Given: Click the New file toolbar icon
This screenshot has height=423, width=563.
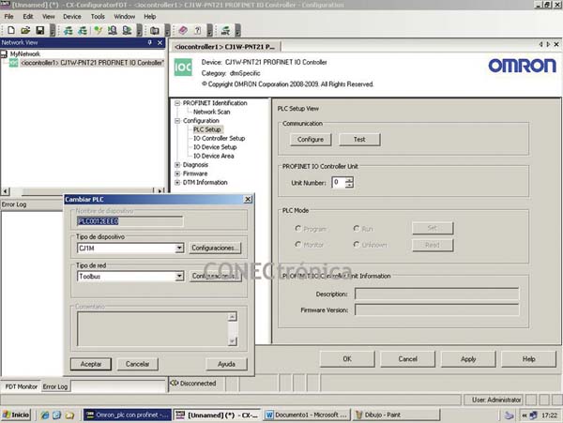Looking at the screenshot, I should [x=8, y=30].
